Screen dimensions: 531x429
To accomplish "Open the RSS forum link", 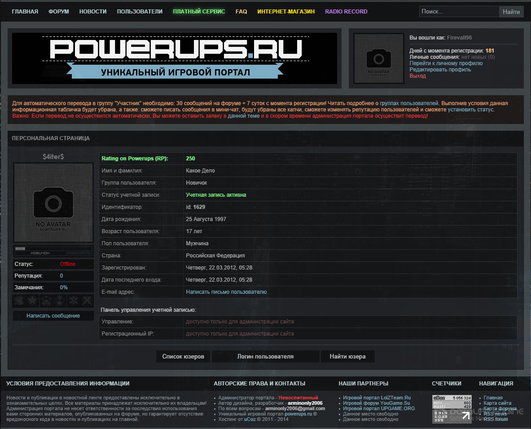I will pos(496,420).
